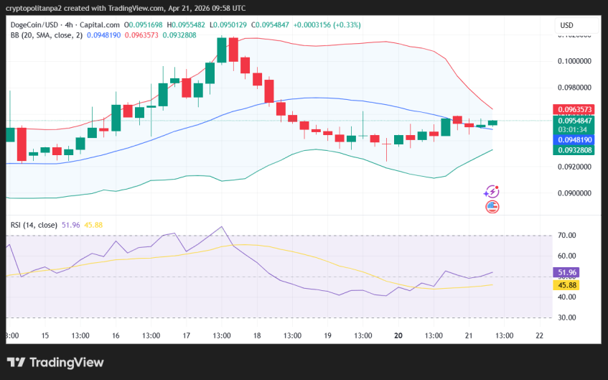
Task: Click date 20 on the time axis
Action: click(398, 335)
